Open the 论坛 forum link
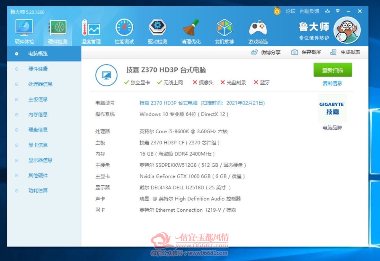This screenshot has width=380, height=261. coord(290,11)
